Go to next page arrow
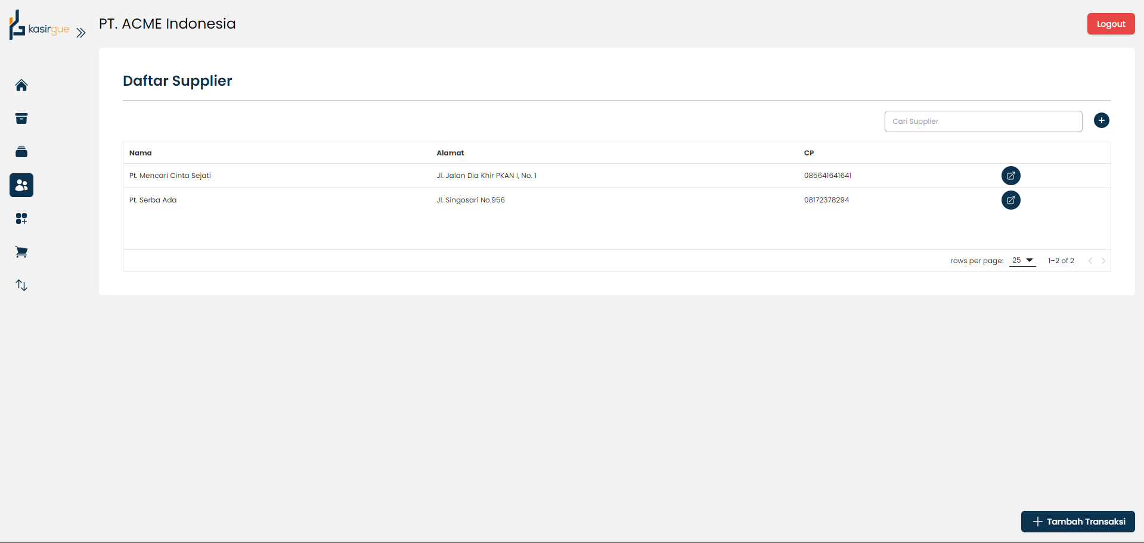 click(1103, 261)
